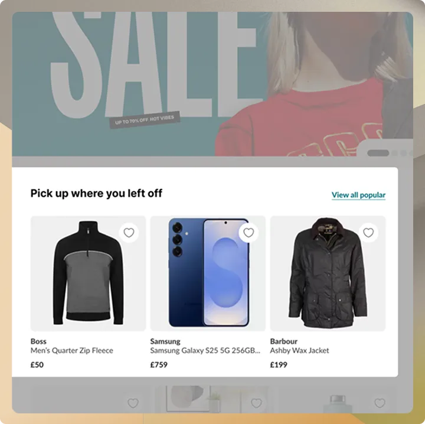The height and width of the screenshot is (424, 425).
Task: Click heart on dimmed bottom-middle product
Action: point(256,403)
